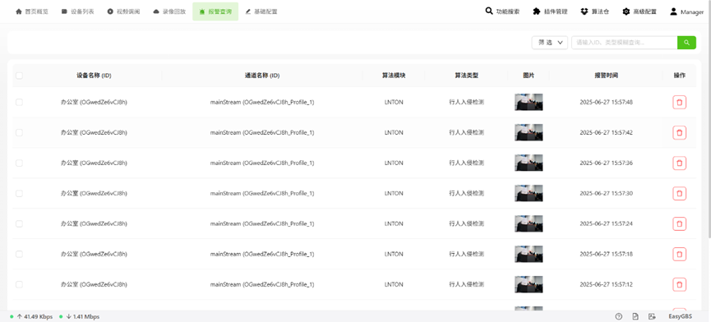
Task: Expand the 筛选 filter dropdown
Action: point(550,43)
